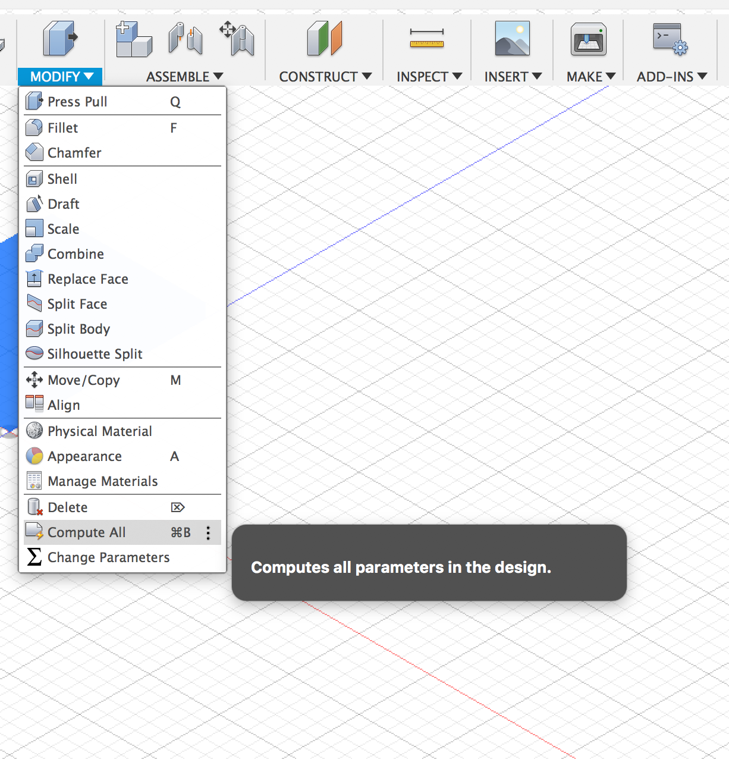Select the Draft menu entry
This screenshot has height=759, width=729.
click(x=122, y=204)
